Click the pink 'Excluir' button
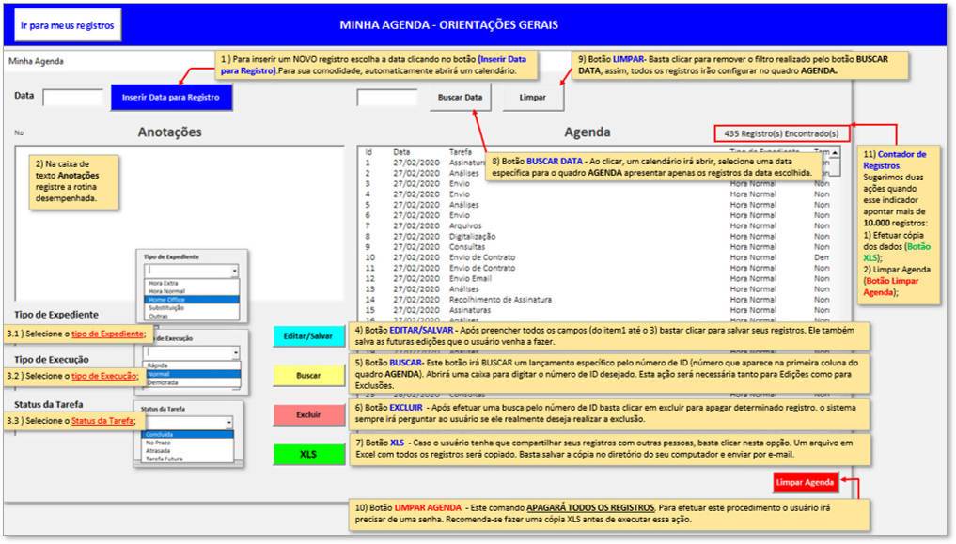The height and width of the screenshot is (544, 956). click(x=308, y=415)
